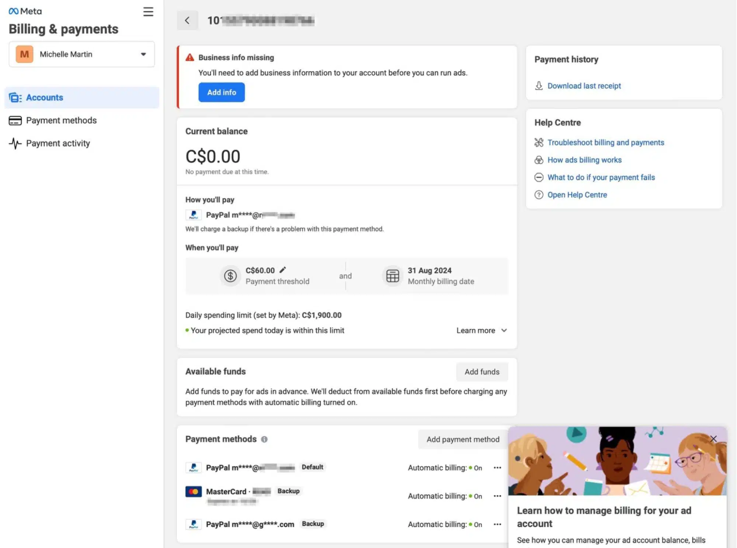Click the download receipt icon
Viewport: 737px width, 548px height.
point(539,86)
